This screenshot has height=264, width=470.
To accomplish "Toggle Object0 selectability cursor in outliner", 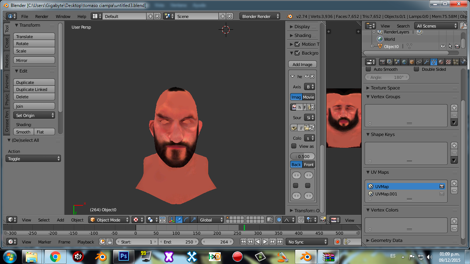I will click(450, 46).
